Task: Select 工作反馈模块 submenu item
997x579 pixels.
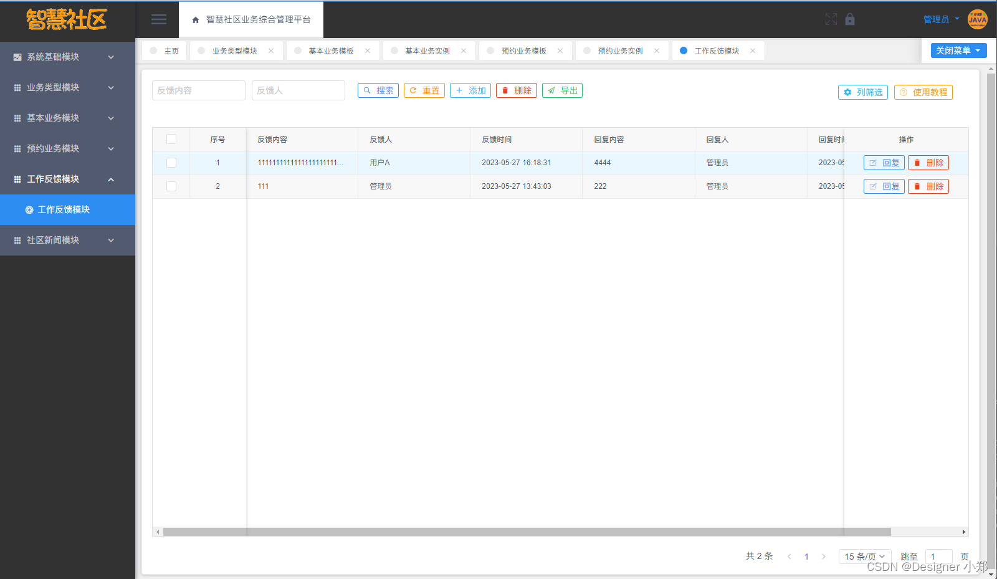Action: click(67, 210)
